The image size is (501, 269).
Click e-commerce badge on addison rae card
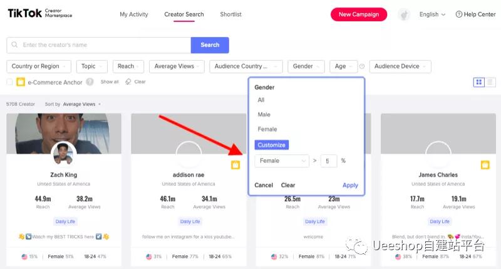coord(235,165)
